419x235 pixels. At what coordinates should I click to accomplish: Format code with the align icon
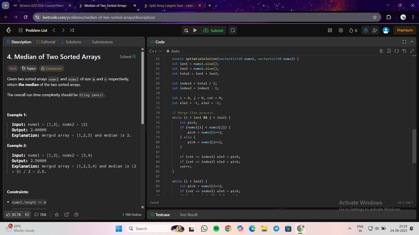(381, 51)
